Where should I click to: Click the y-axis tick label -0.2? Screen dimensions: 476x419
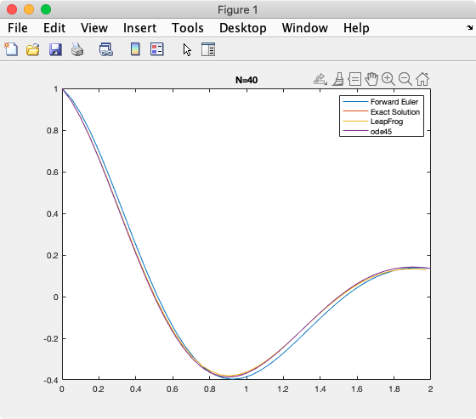[51, 339]
